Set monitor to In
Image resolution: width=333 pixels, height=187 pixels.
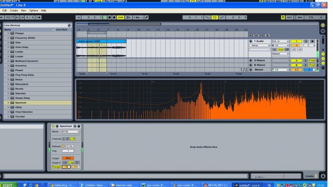click(274, 49)
